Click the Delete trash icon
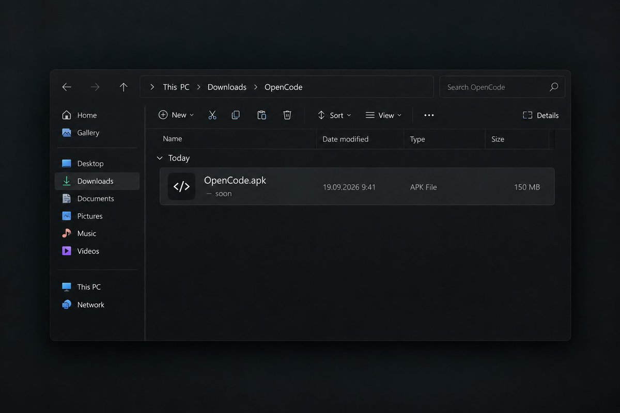The image size is (620, 413). click(287, 115)
